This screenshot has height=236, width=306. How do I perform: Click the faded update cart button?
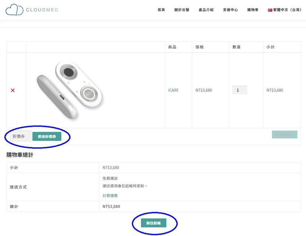pos(284,135)
